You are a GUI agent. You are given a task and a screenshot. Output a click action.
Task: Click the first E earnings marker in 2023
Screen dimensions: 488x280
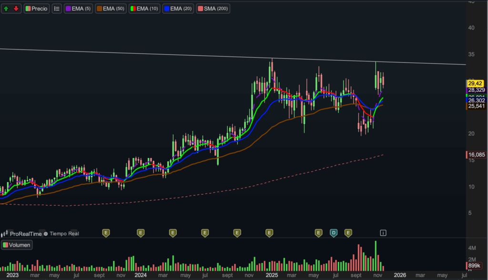click(106, 232)
